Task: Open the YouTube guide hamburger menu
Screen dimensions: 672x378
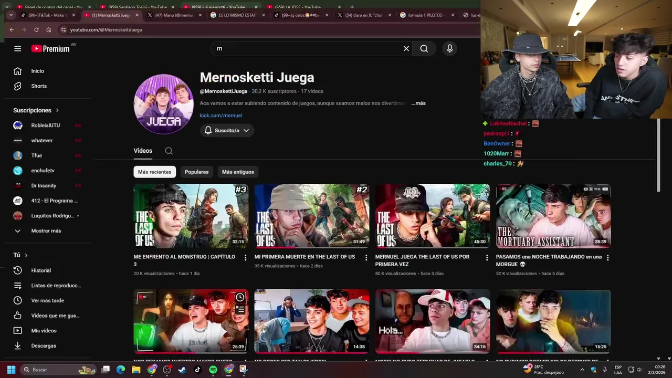Action: click(x=17, y=48)
